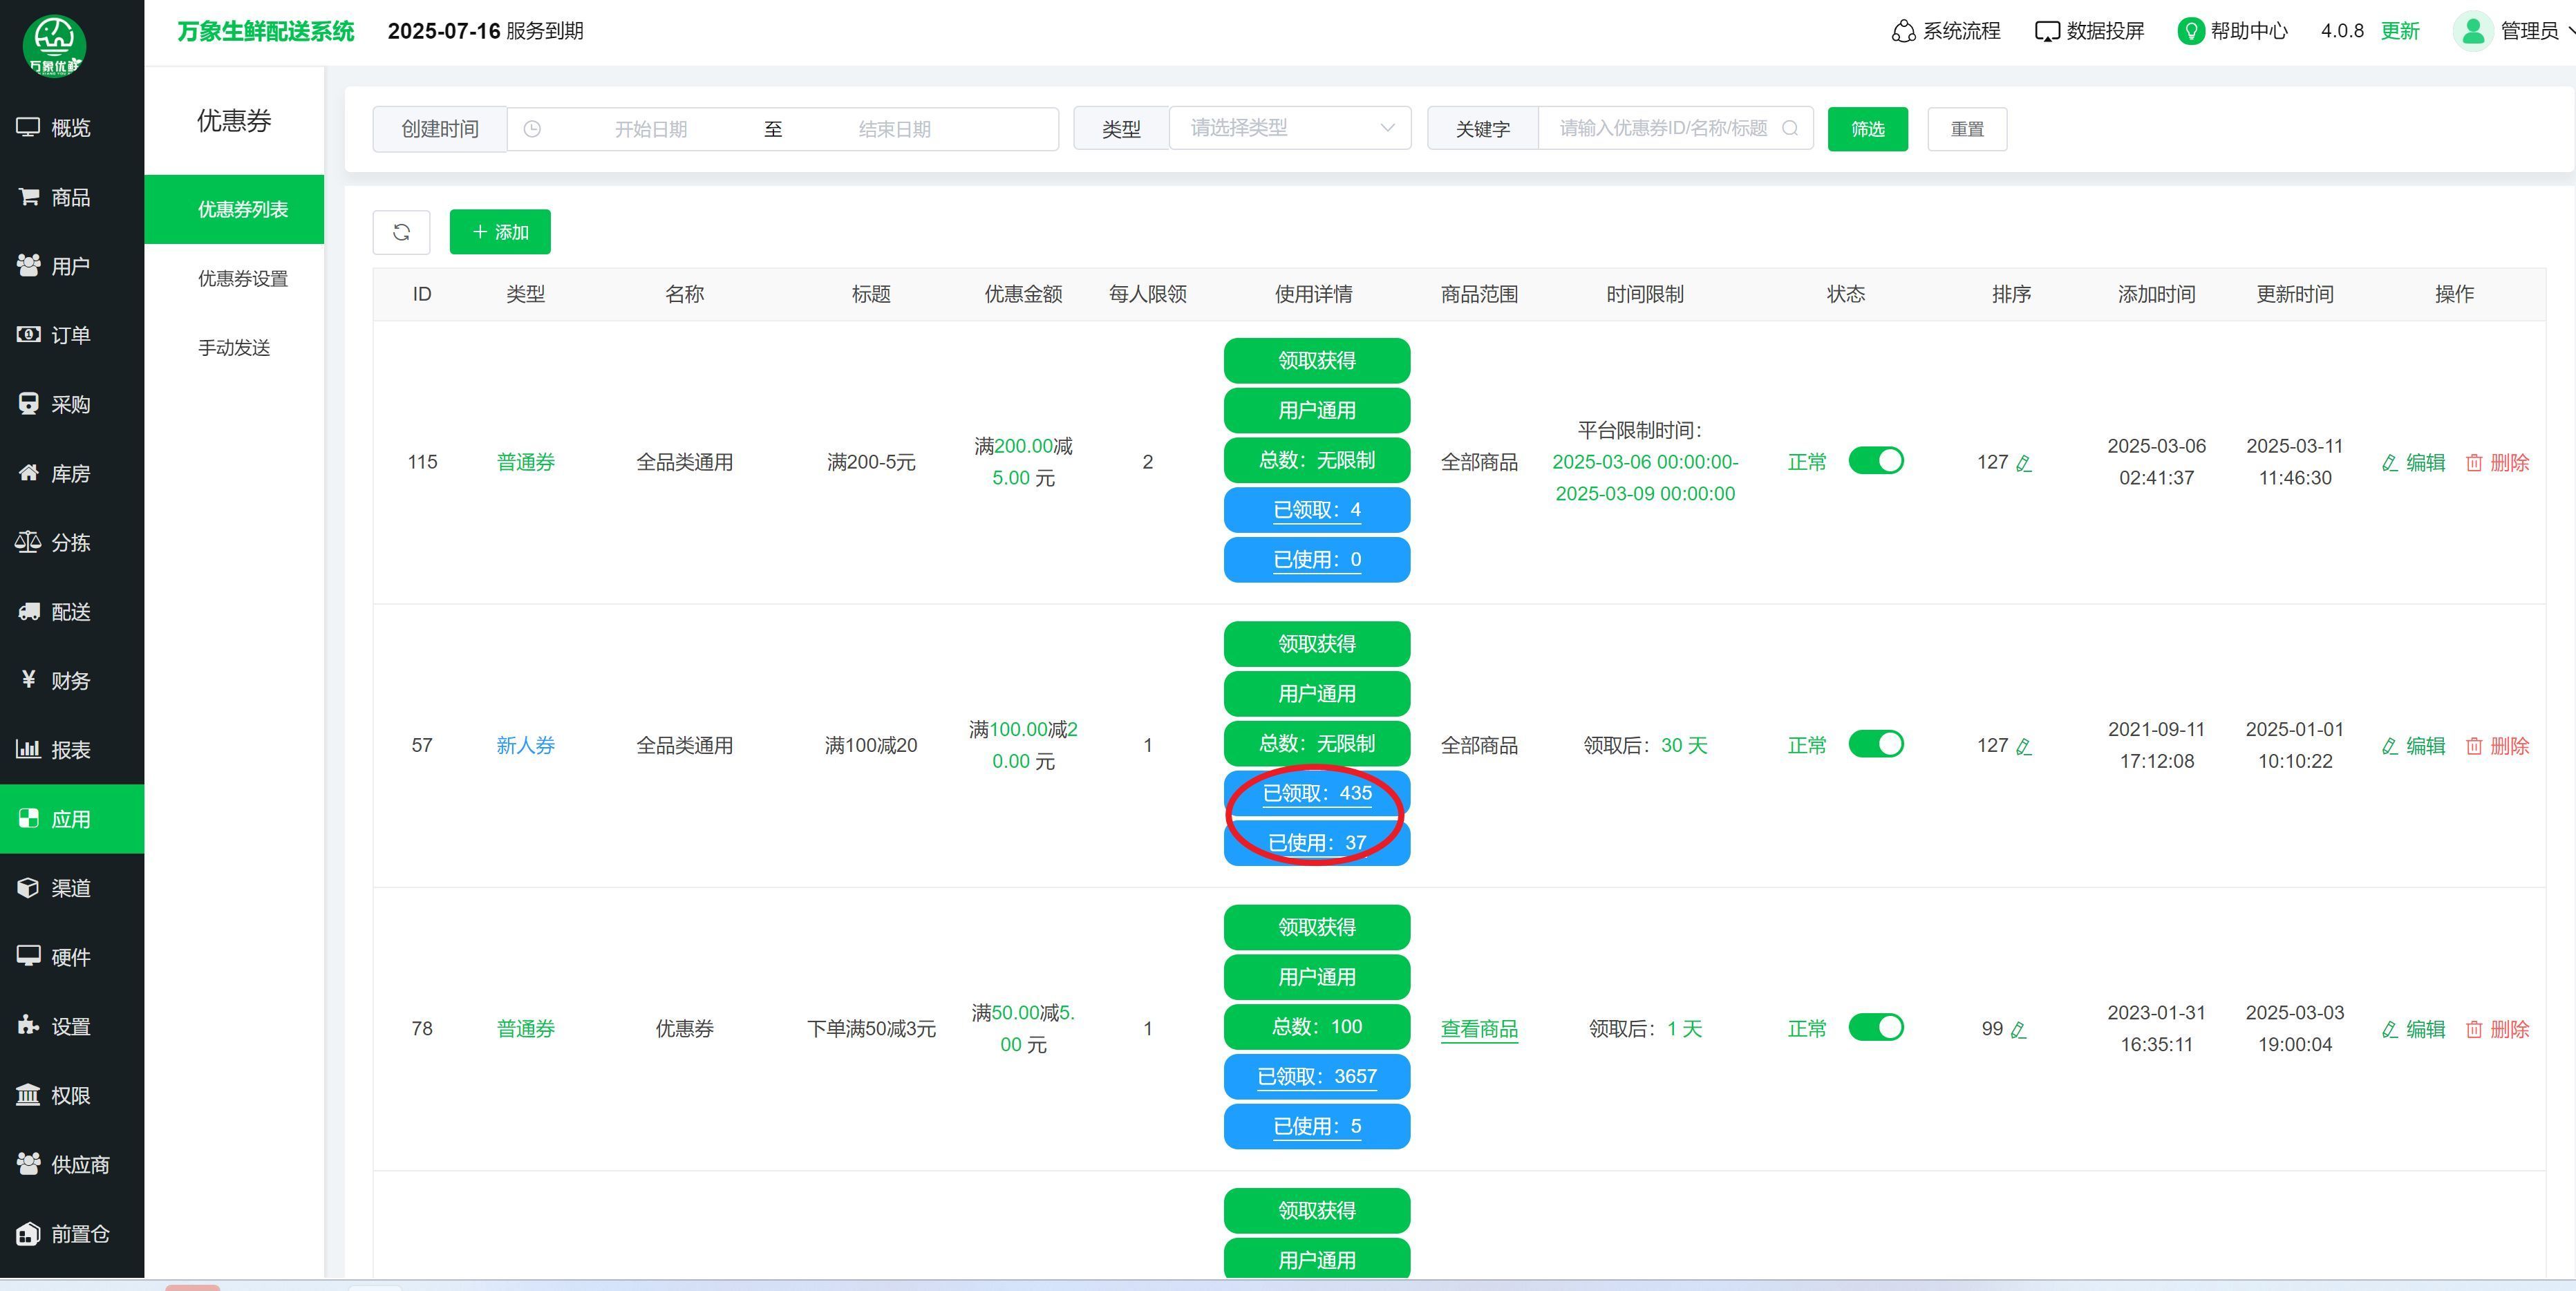Open the 开始日期 start date picker

tap(650, 129)
